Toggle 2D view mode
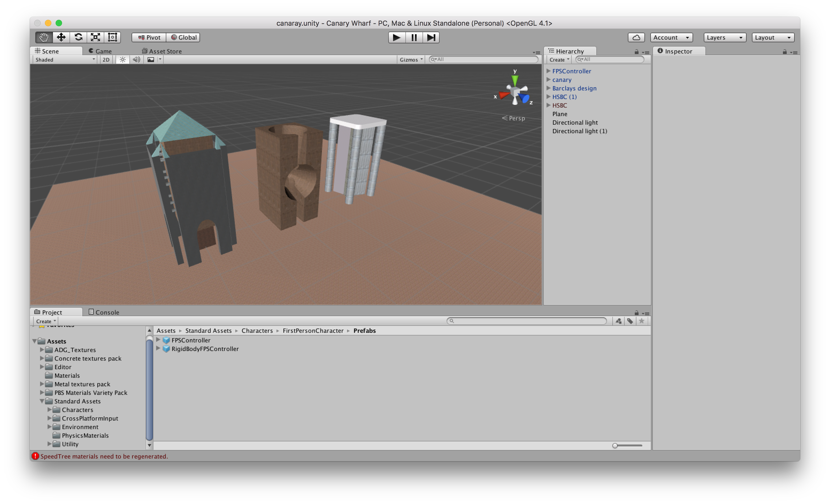 (x=106, y=60)
